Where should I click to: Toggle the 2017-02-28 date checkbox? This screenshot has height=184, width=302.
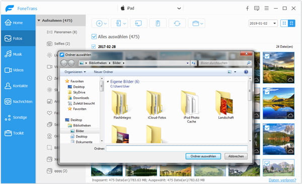tap(94, 47)
